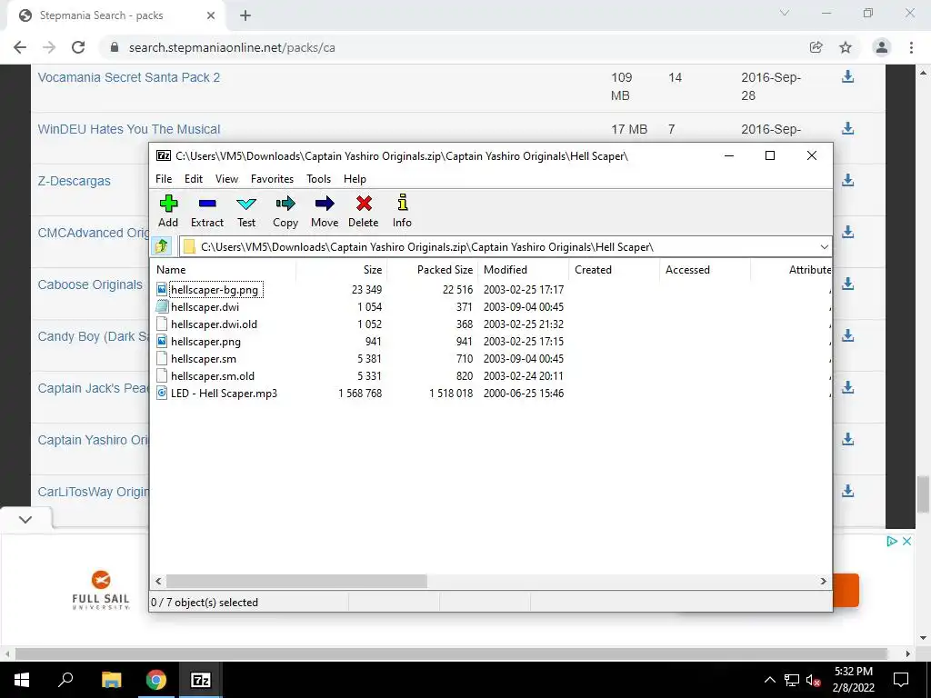
Task: Open the File menu in 7-Zip
Action: (x=164, y=179)
